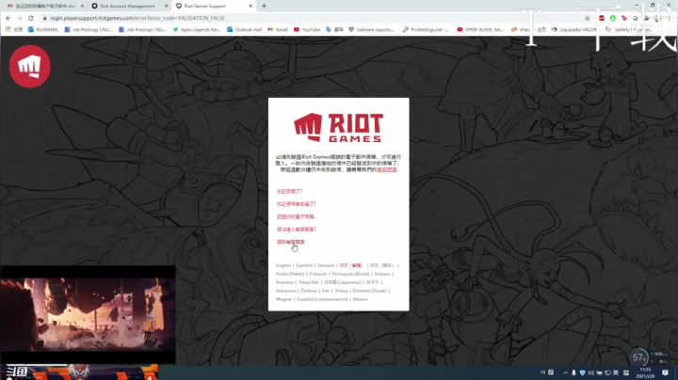The height and width of the screenshot is (380, 678).
Task: Toggle the IME language indicator 英
Action: pos(616,372)
